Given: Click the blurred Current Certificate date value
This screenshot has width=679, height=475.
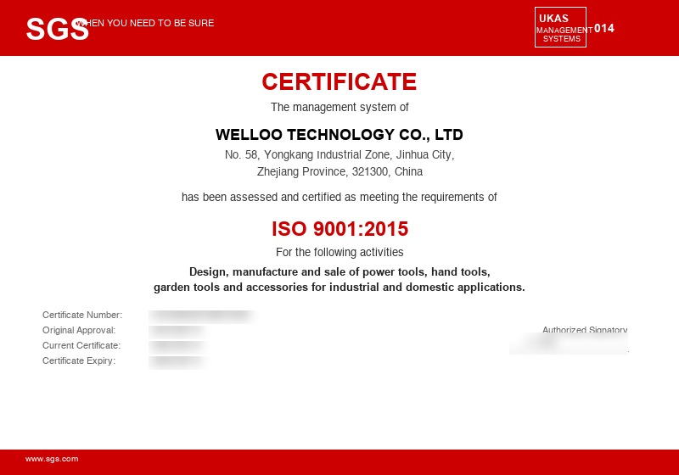Looking at the screenshot, I should pyautogui.click(x=177, y=347).
